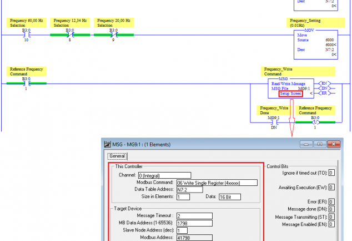Select the DN output of the MSG block
The width and height of the screenshot is (352, 241).
pos(325,88)
